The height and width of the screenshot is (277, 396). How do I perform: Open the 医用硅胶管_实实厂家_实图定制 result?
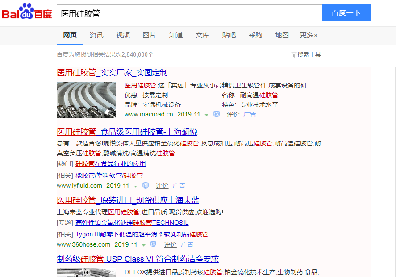coord(112,73)
